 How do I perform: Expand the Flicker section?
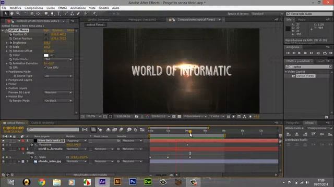[7, 84]
